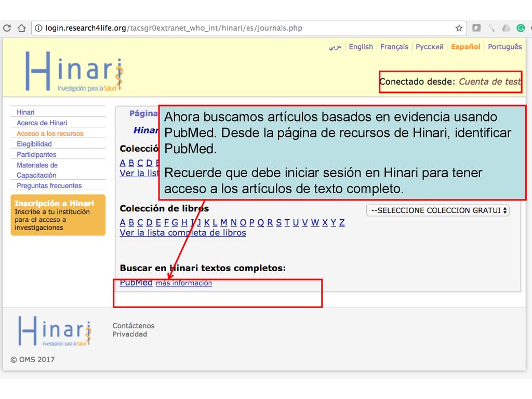Open Materiales de Capacitación sidebar item
This screenshot has height=399, width=532.
pyautogui.click(x=37, y=170)
